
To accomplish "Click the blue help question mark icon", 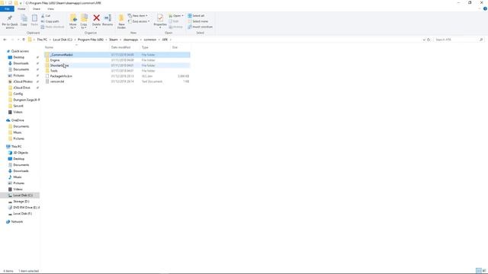I will [485, 8].
